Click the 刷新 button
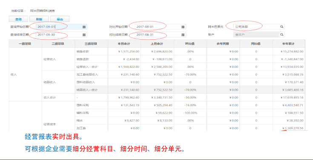This screenshot has width=313, height=160. click(x=39, y=19)
